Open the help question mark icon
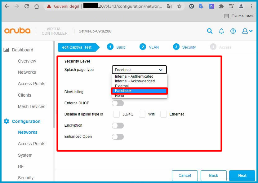This screenshot has width=258, height=183. coord(233,31)
